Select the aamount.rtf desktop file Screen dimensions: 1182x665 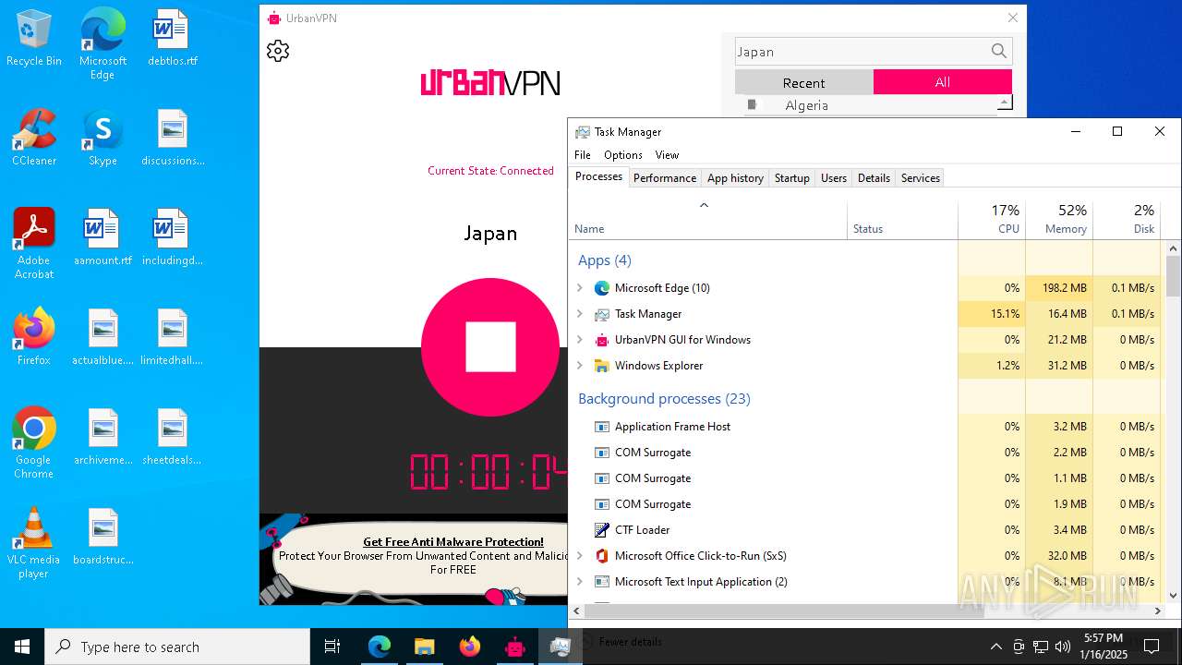point(103,238)
